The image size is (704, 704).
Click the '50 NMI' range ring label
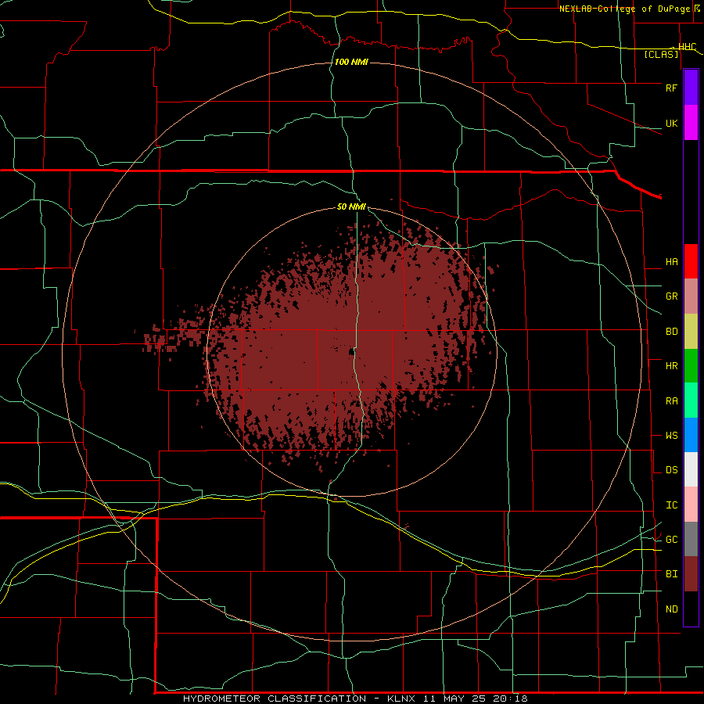(351, 207)
